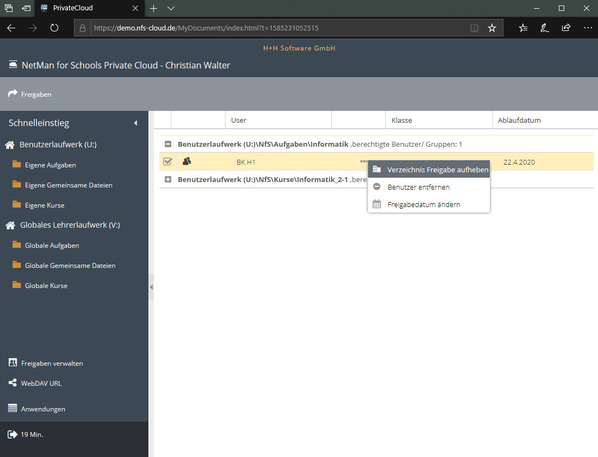The height and width of the screenshot is (457, 598).
Task: Click the 19 Min. logout entry
Action: point(74,434)
